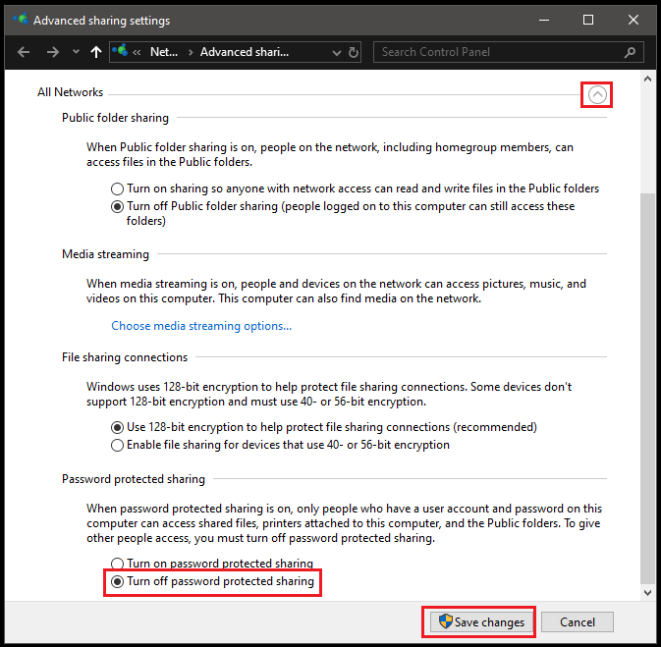Click the Save changes button
Image resolution: width=661 pixels, height=647 pixels.
(x=481, y=621)
